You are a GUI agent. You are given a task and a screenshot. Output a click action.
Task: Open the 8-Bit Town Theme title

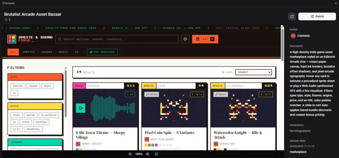coord(101,135)
